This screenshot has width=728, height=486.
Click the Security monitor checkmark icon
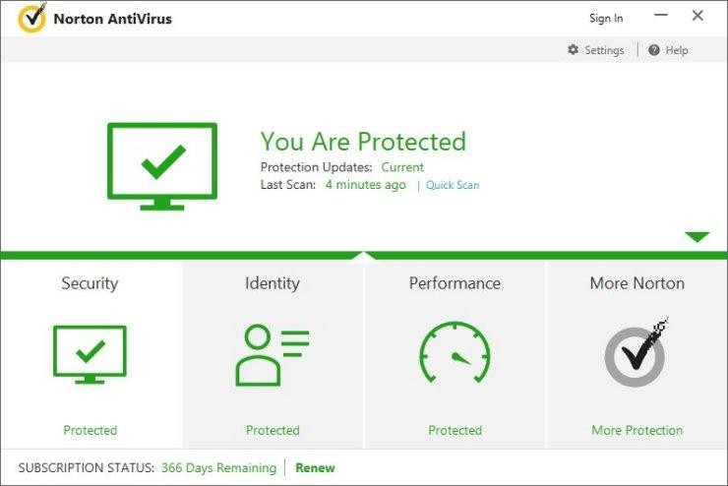pyautogui.click(x=90, y=354)
